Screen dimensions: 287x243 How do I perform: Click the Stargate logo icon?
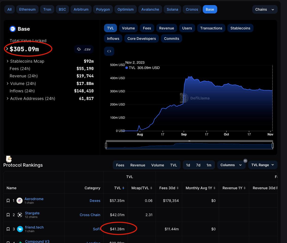tap(20, 215)
